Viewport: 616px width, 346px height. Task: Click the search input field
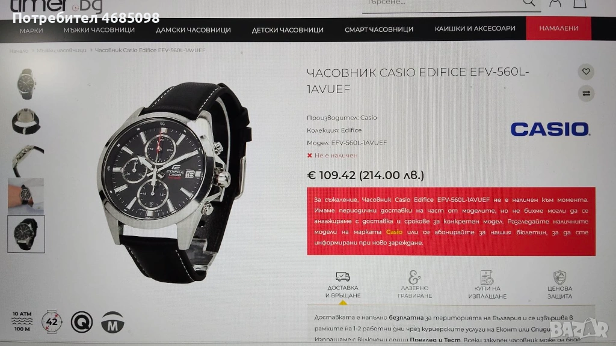[442, 4]
